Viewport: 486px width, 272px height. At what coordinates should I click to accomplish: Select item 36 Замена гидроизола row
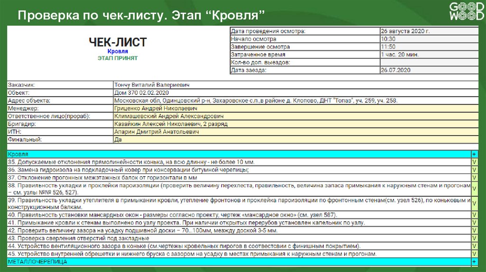click(239, 170)
